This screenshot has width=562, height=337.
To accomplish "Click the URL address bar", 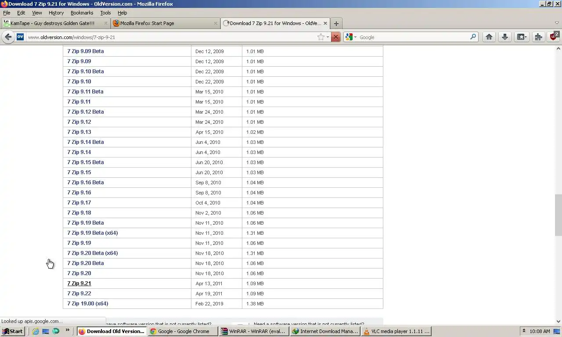I will pyautogui.click(x=171, y=37).
